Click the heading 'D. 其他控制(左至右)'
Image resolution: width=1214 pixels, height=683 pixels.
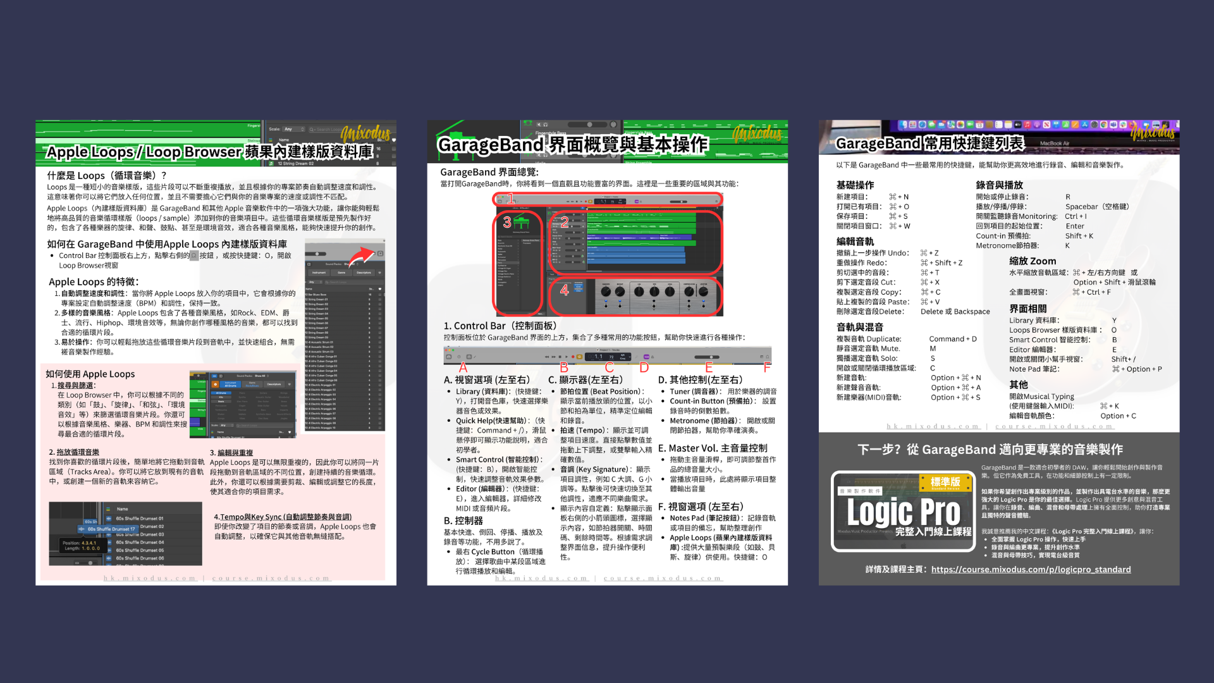(700, 379)
